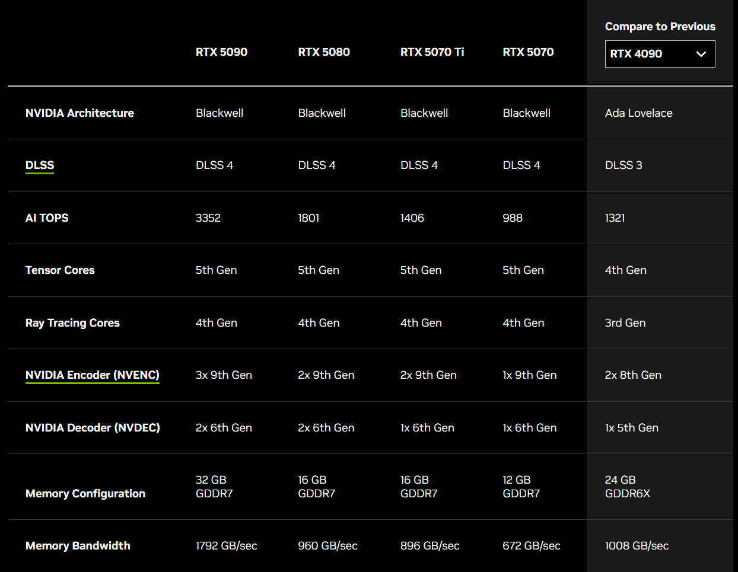This screenshot has height=572, width=738.
Task: Select the RTX 5070 Ti column header
Action: tap(432, 52)
